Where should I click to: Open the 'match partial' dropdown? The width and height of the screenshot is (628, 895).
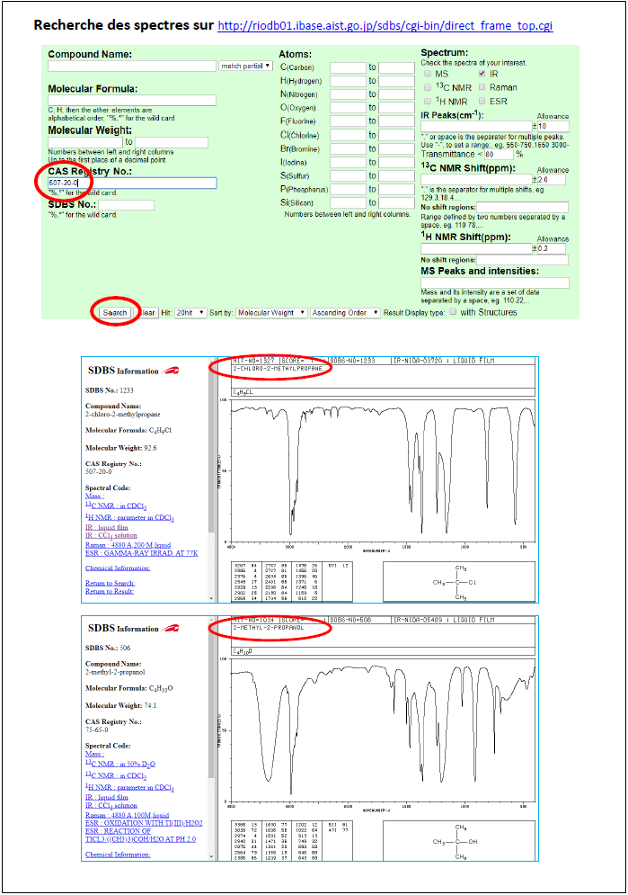click(x=245, y=66)
